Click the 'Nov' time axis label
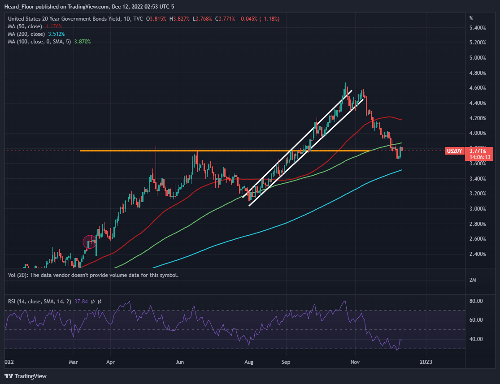 coord(355,362)
